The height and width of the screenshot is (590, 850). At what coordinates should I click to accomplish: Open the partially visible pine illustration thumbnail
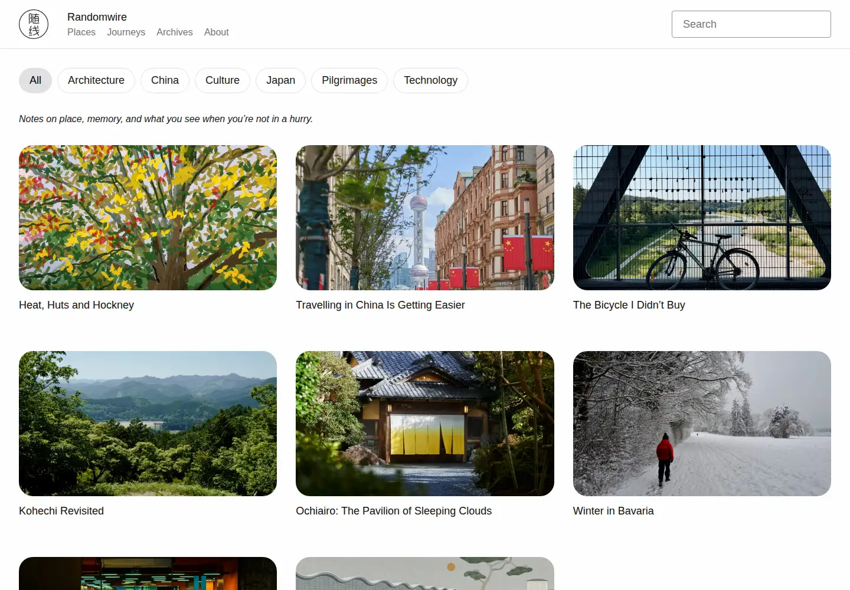tap(425, 573)
